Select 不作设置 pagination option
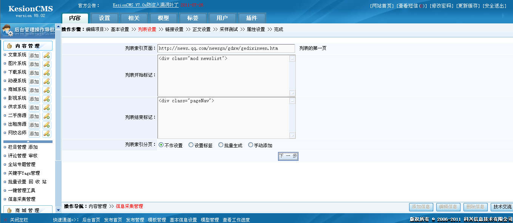 point(161,145)
